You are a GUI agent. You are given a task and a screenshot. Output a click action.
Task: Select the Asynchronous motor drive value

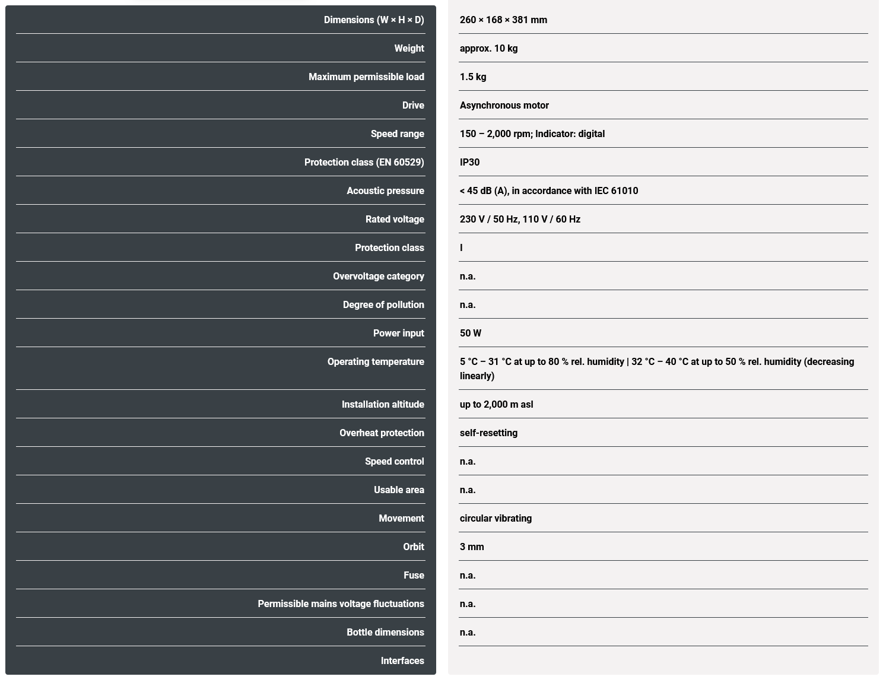(x=504, y=106)
